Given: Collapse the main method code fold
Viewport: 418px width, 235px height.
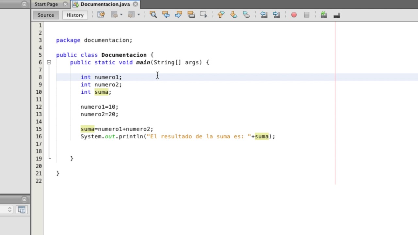Looking at the screenshot, I should [x=49, y=62].
